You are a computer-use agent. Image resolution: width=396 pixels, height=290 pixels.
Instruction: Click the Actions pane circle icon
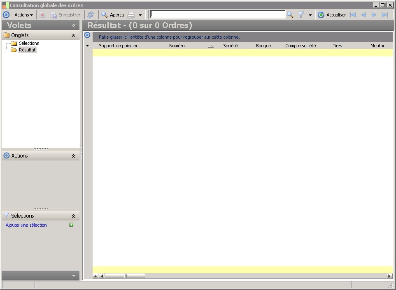(x=7, y=155)
